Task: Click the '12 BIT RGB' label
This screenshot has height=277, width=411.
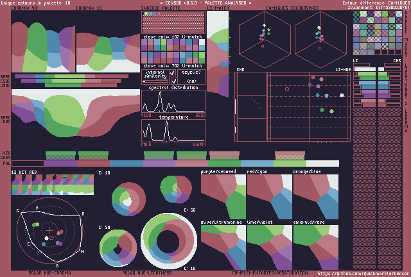Action: 24,172
